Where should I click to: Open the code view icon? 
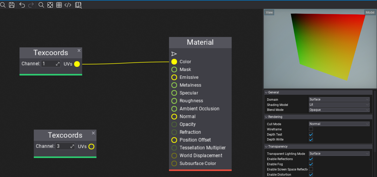click(68, 5)
